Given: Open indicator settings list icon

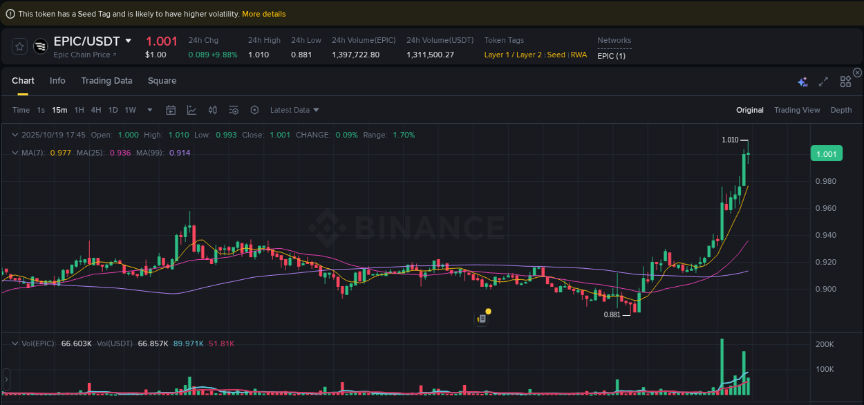Looking at the screenshot, I should pyautogui.click(x=234, y=110).
